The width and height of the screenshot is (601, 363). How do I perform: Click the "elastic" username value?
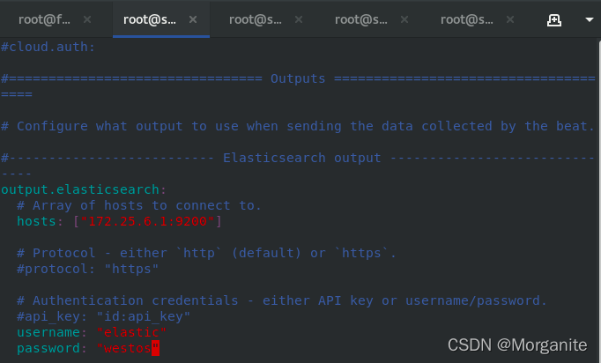point(131,332)
